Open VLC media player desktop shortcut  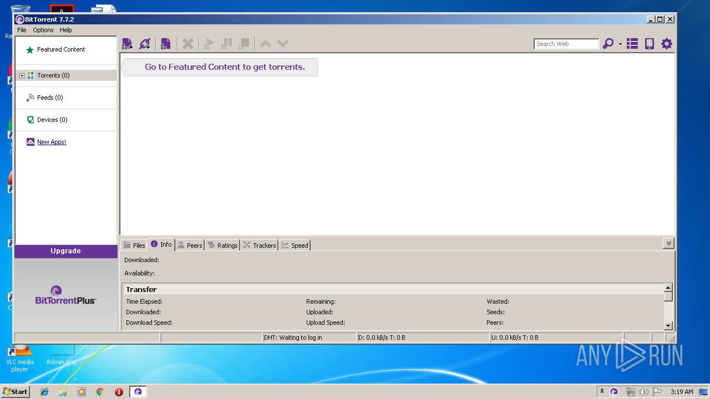[x=19, y=359]
